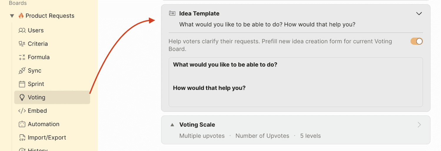Click the Voting lightbulb icon

click(22, 97)
